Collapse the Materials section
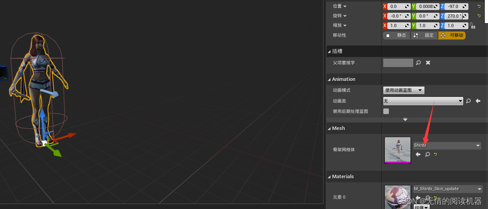Image resolution: width=488 pixels, height=209 pixels. click(x=330, y=177)
